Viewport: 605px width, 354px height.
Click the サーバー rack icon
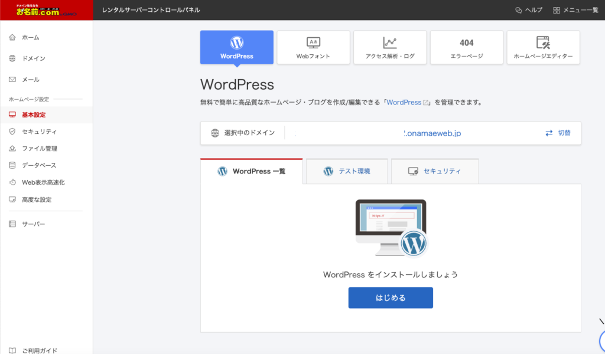click(x=12, y=224)
